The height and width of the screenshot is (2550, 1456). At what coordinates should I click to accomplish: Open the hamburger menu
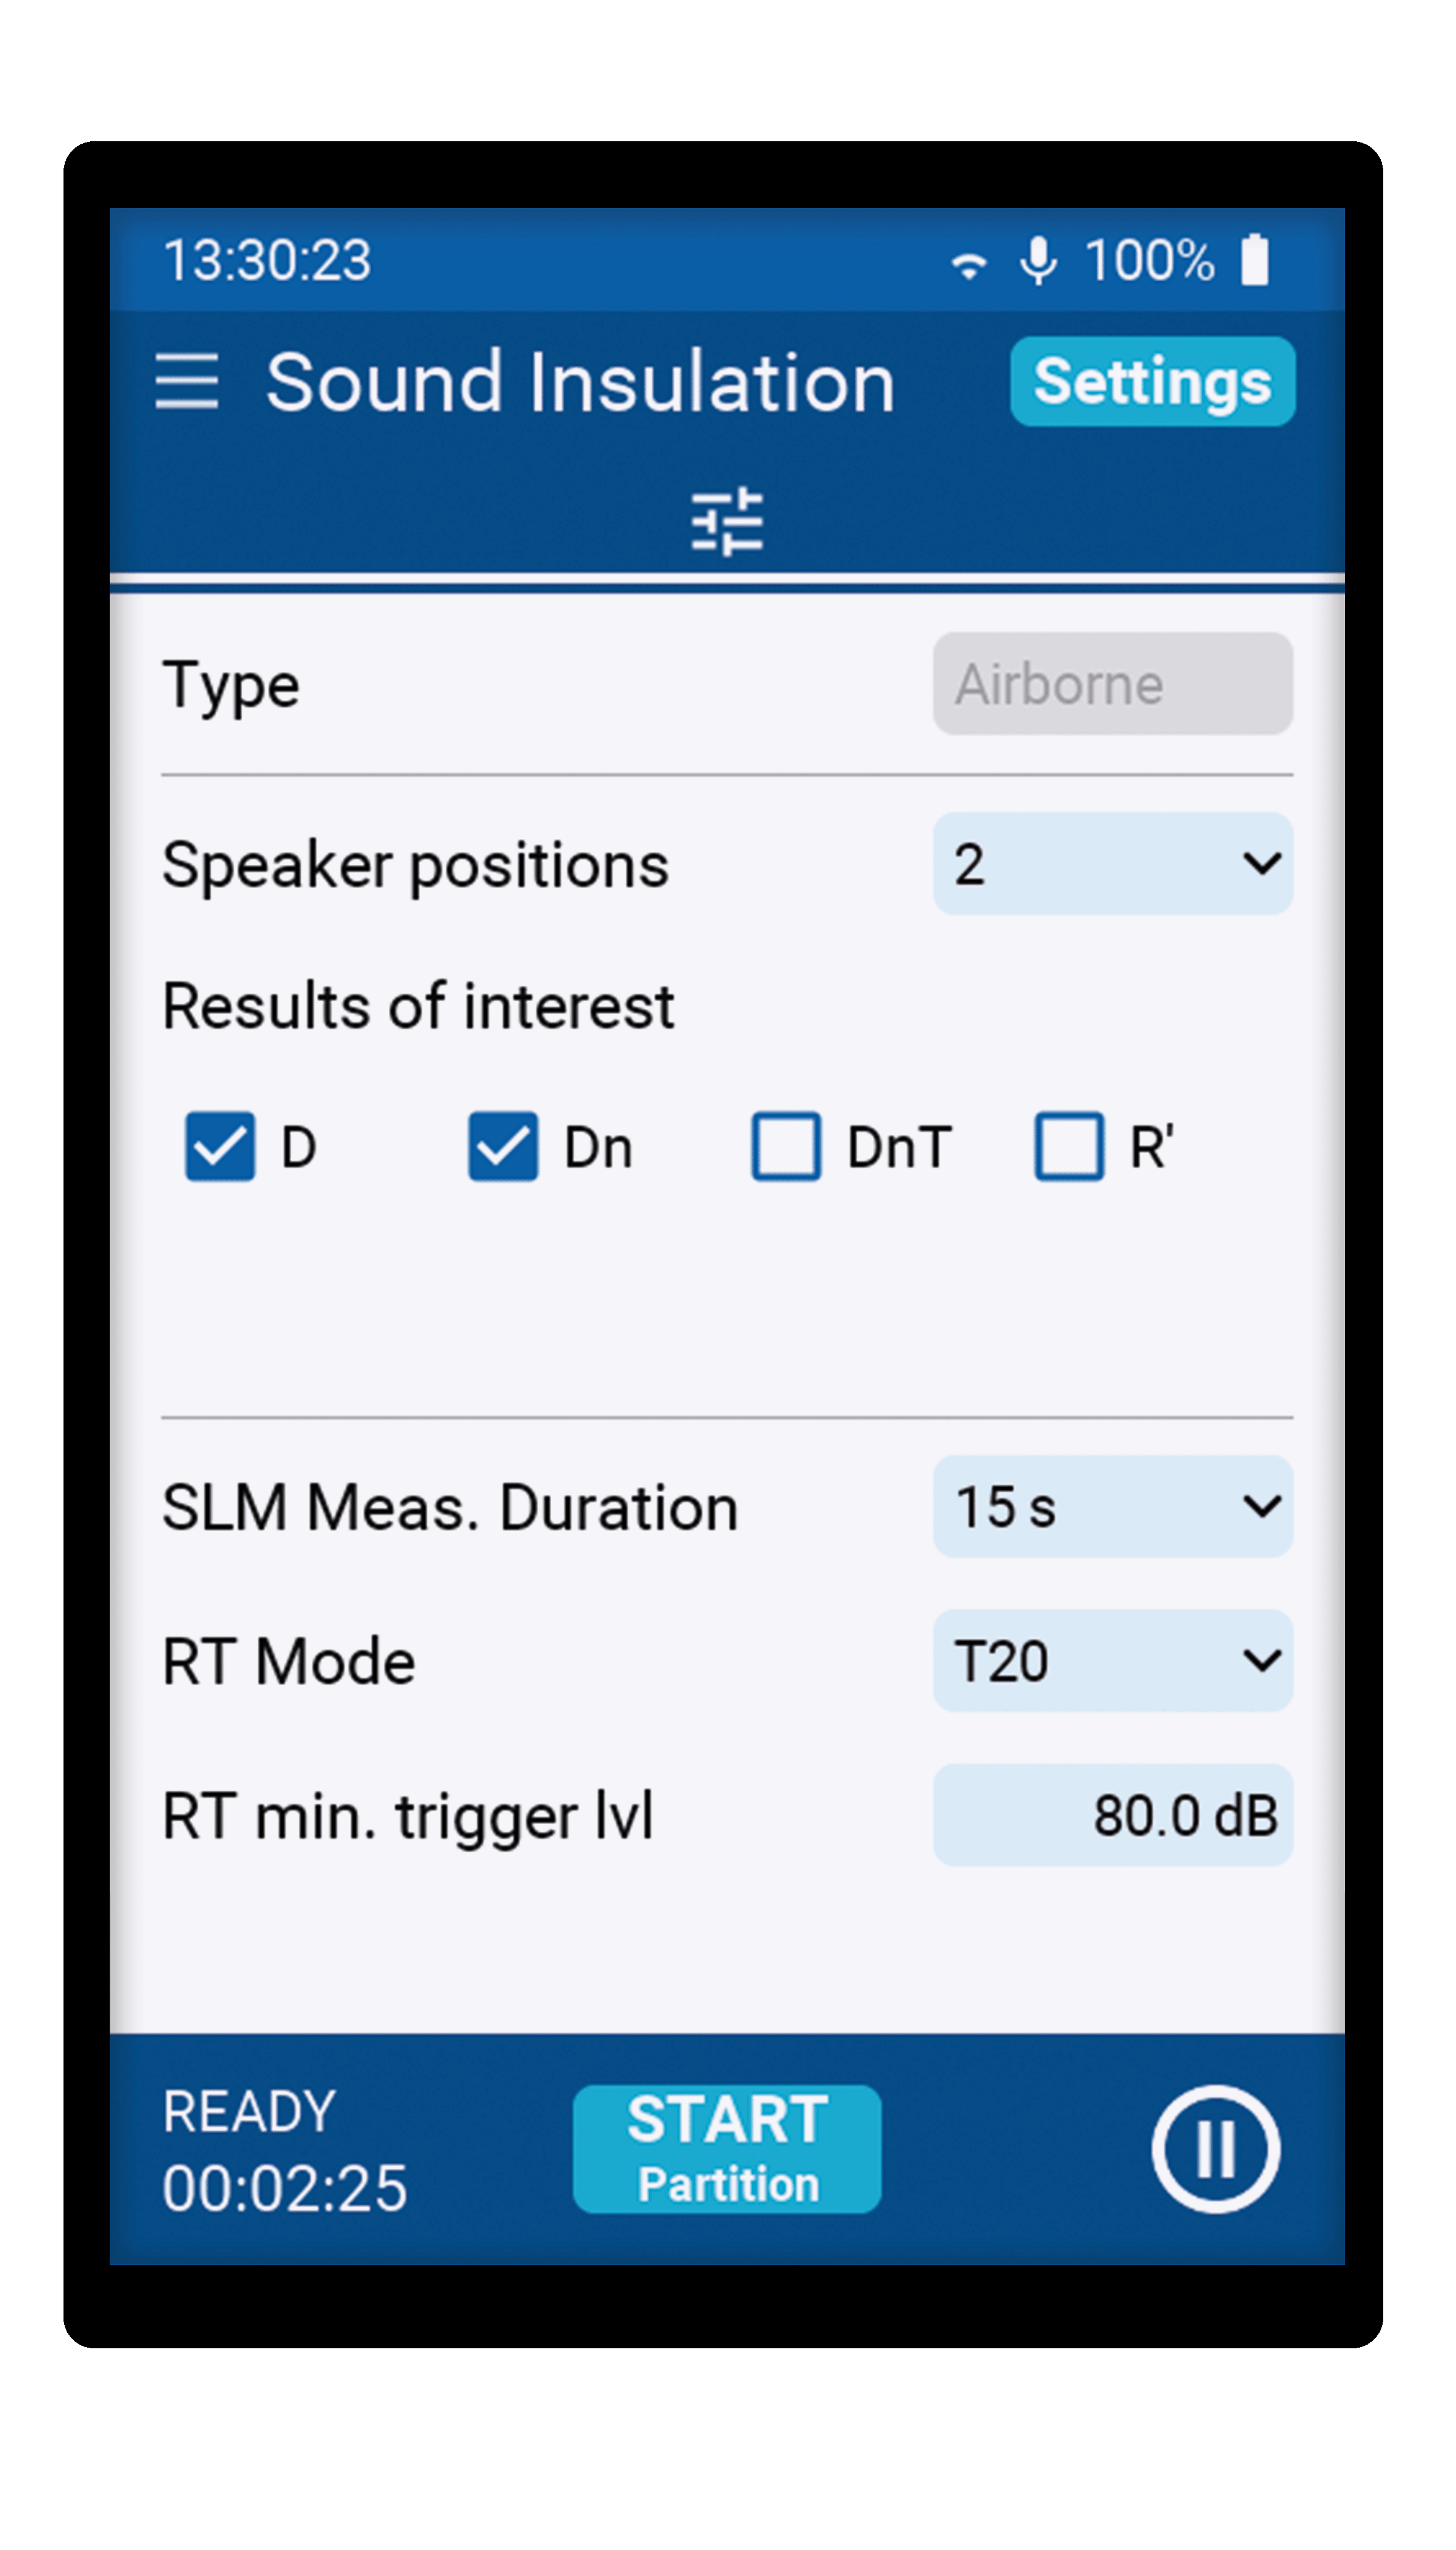pos(187,381)
